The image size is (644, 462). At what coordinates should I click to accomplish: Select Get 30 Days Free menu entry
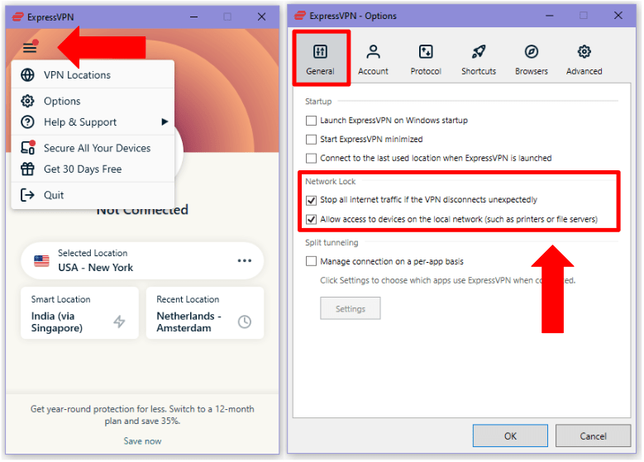click(93, 169)
